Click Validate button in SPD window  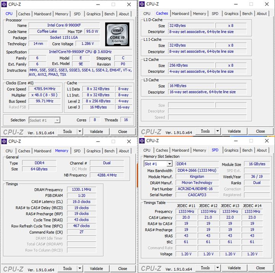[x=234, y=268]
